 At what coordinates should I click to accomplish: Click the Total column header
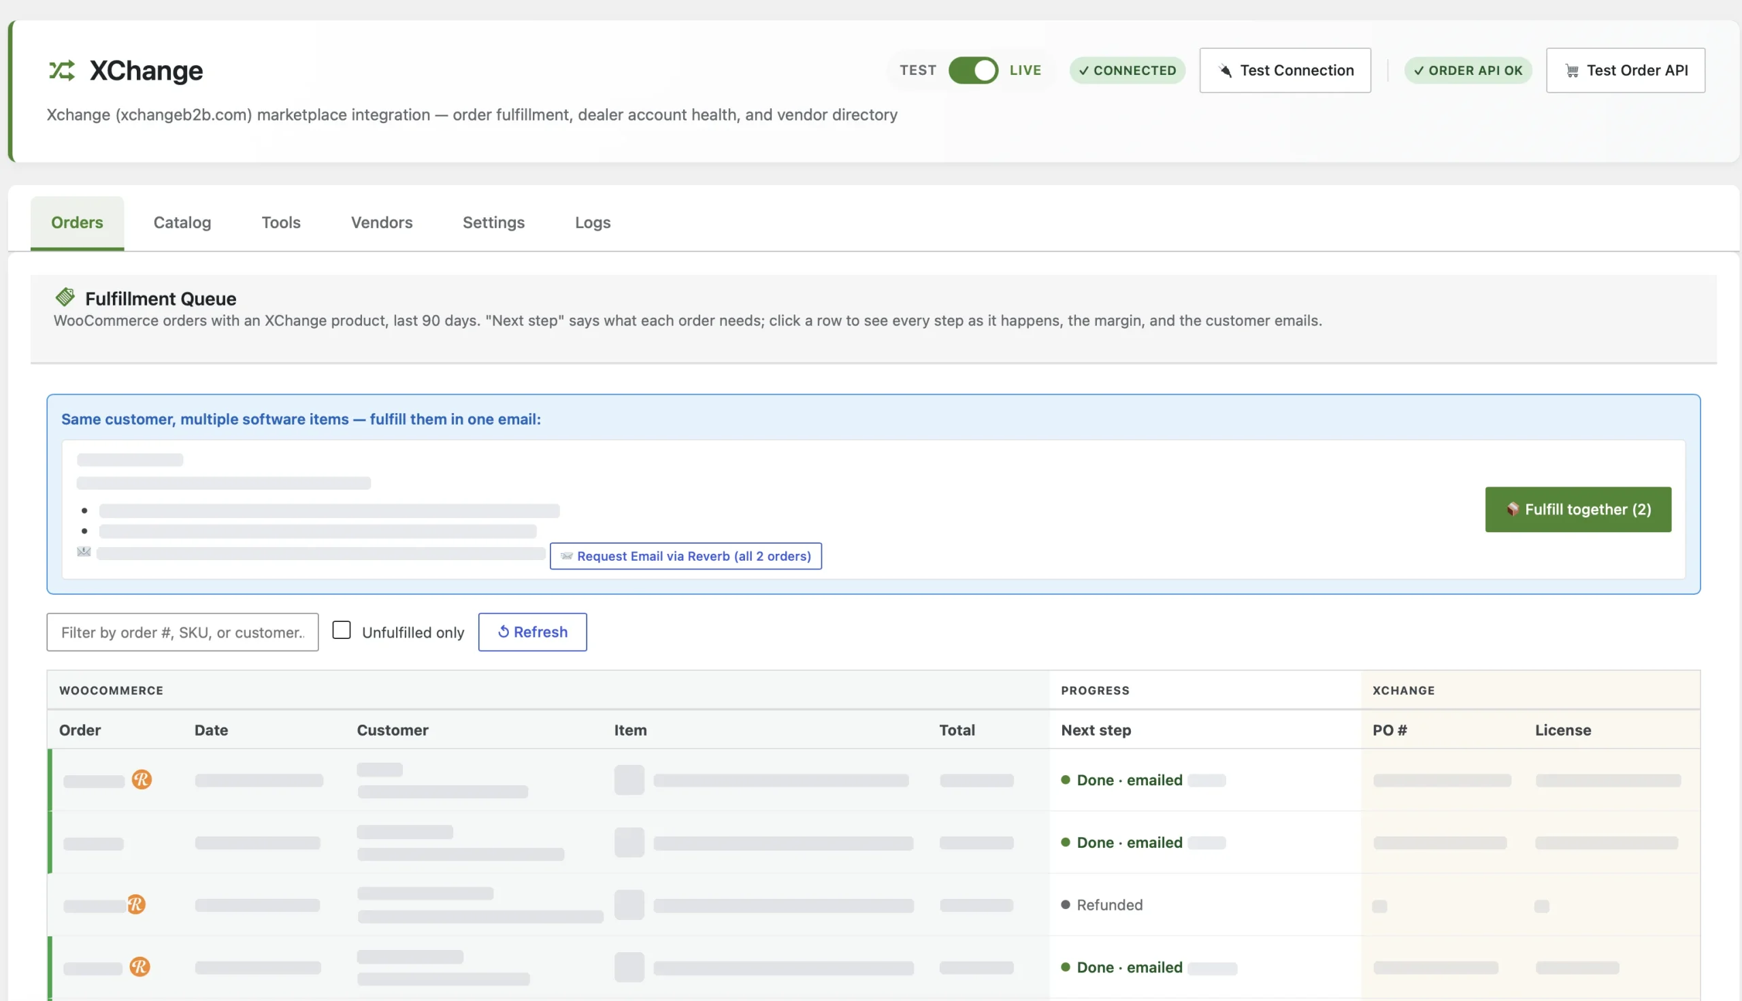[x=957, y=730]
